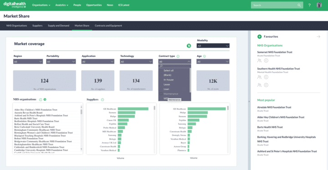The height and width of the screenshot is (170, 328).
Task: Tick 'Lease' option in Contract type list
Action: click(x=167, y=85)
